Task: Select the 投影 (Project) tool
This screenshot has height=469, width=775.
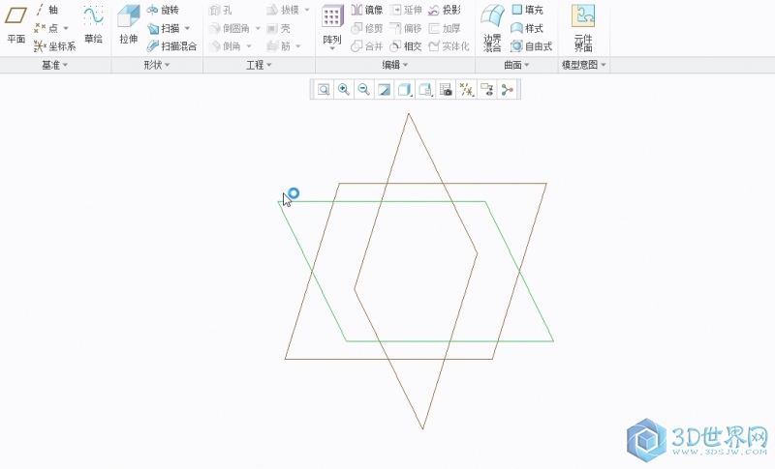Action: click(x=445, y=10)
